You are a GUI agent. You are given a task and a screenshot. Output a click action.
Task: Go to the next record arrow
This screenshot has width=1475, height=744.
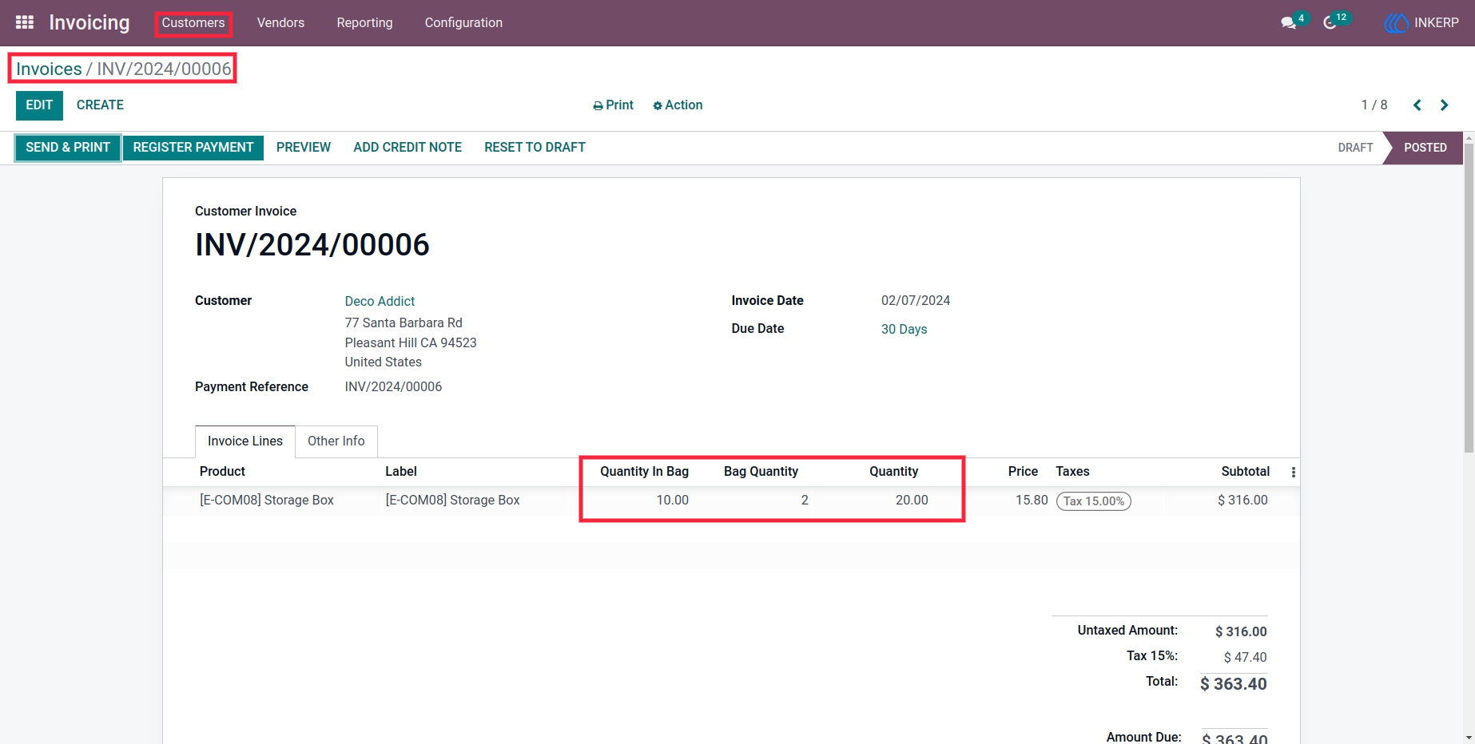[1444, 105]
